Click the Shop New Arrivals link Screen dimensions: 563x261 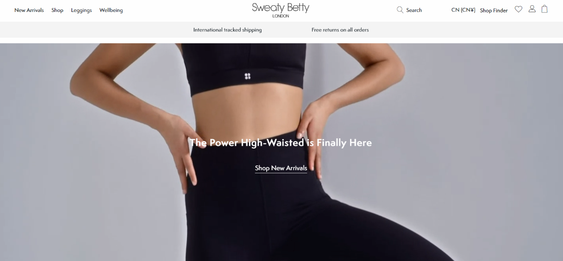tap(281, 168)
